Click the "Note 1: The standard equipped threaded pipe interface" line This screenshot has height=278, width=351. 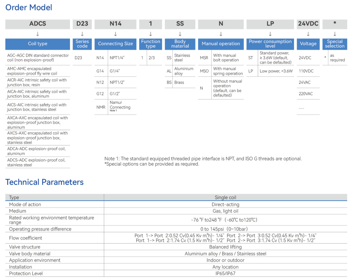tap(203, 159)
